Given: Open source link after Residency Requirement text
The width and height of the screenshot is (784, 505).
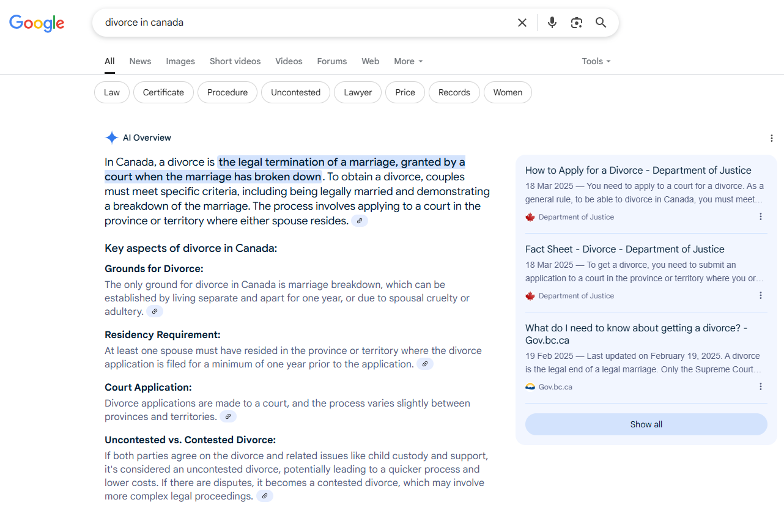Looking at the screenshot, I should coord(425,364).
